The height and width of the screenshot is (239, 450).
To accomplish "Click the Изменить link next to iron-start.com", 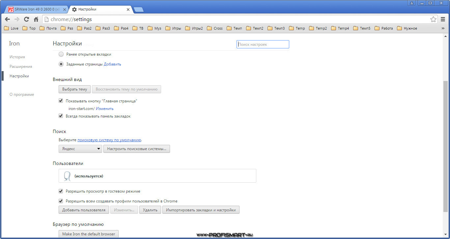I will click(x=104, y=109).
